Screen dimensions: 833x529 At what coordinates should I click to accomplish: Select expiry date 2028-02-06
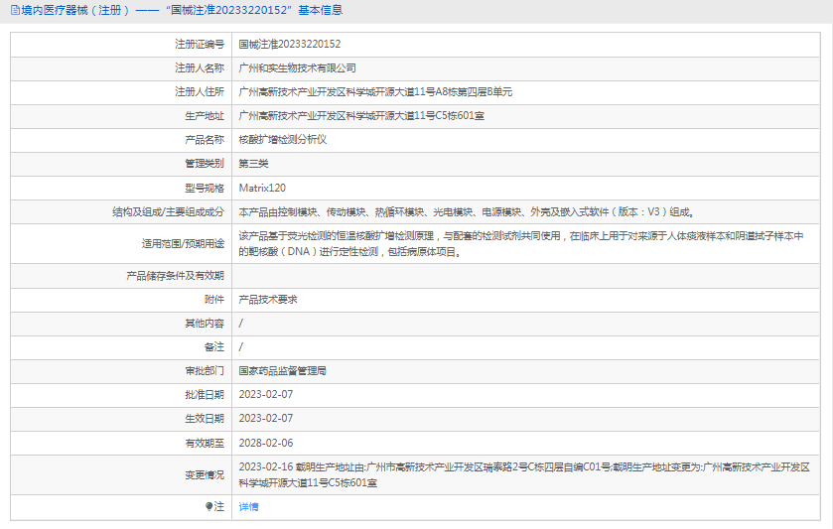point(266,443)
